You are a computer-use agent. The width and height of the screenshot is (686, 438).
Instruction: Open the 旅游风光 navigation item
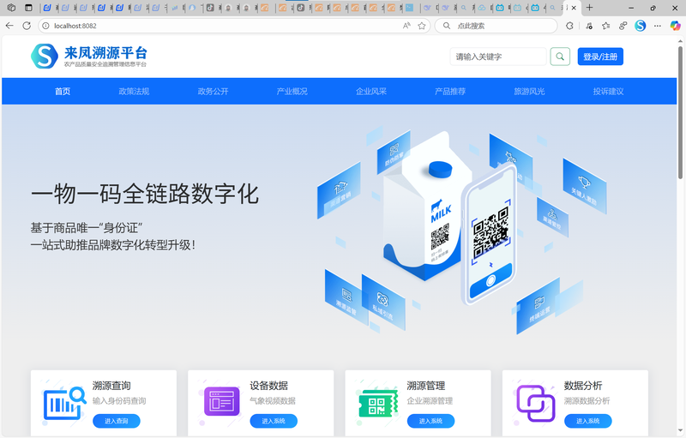pyautogui.click(x=529, y=92)
